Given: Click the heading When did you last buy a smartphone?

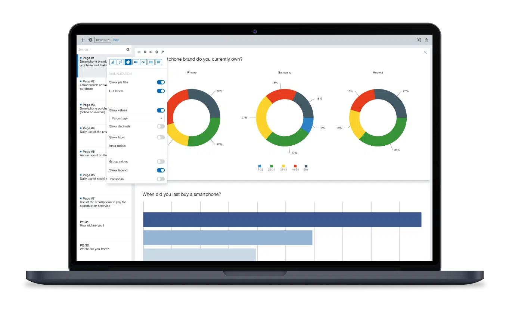Looking at the screenshot, I should [182, 194].
